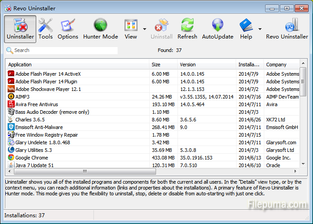Expand the View dropdown arrow

tap(144, 29)
